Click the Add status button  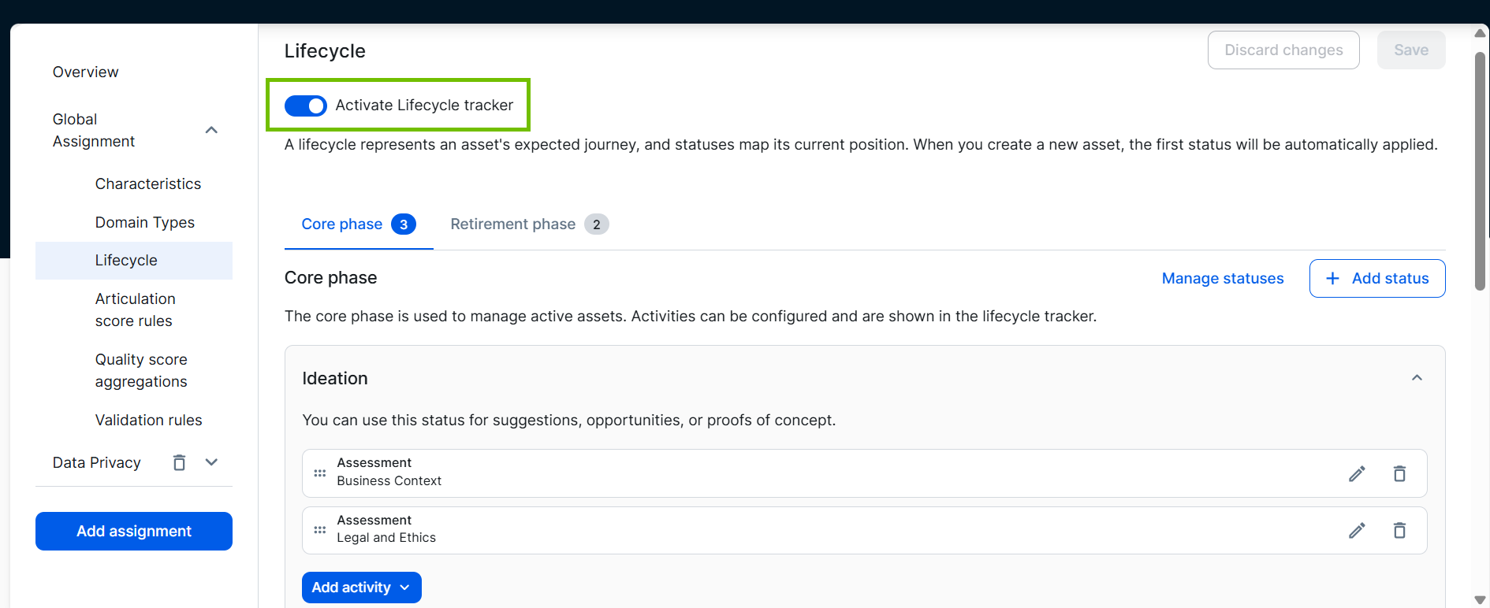point(1376,278)
